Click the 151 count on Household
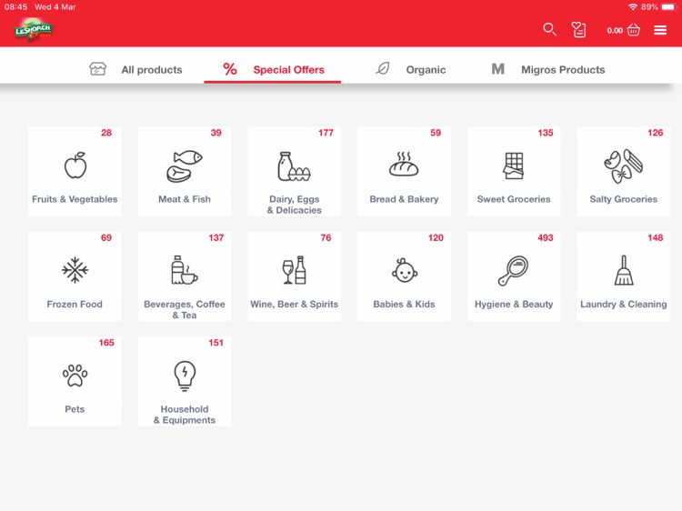The width and height of the screenshot is (682, 511). click(216, 343)
